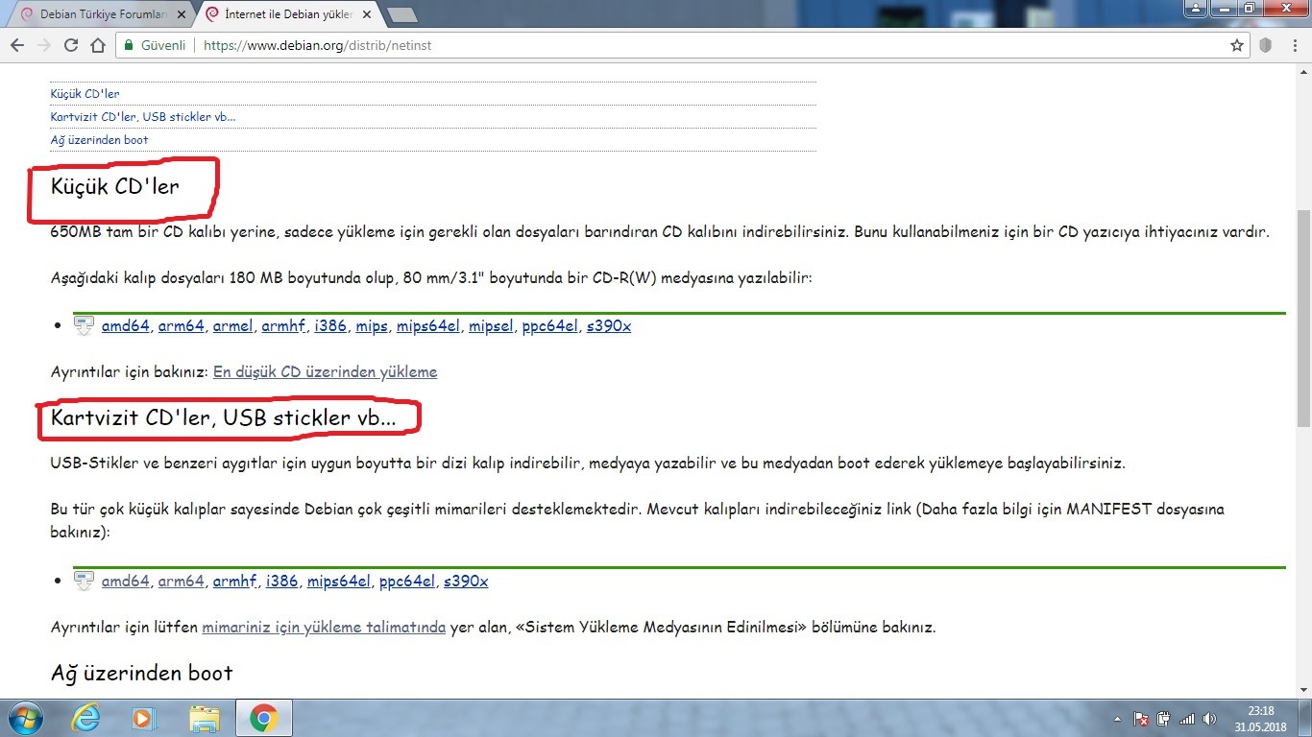Open mimariniz için yükleme talimatında link

tap(324, 628)
